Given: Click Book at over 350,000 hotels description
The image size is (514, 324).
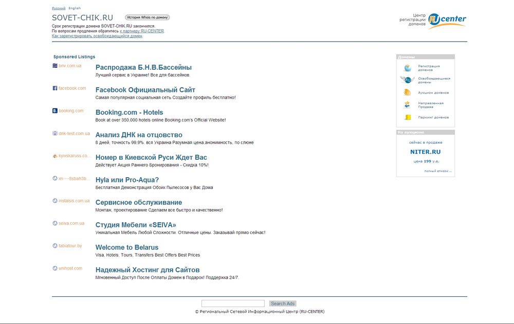Looking at the screenshot, I should coord(160,120).
